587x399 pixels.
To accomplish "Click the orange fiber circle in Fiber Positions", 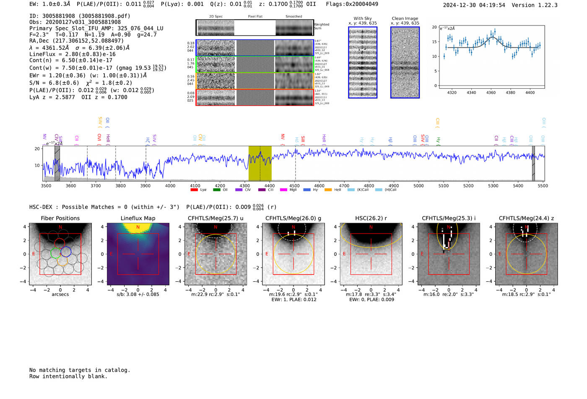I will 62,260.
